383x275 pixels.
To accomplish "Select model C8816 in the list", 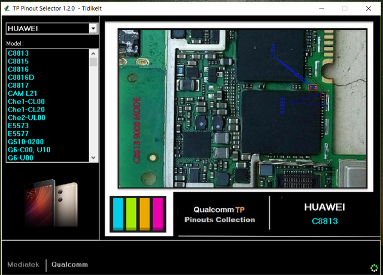I will [x=19, y=69].
